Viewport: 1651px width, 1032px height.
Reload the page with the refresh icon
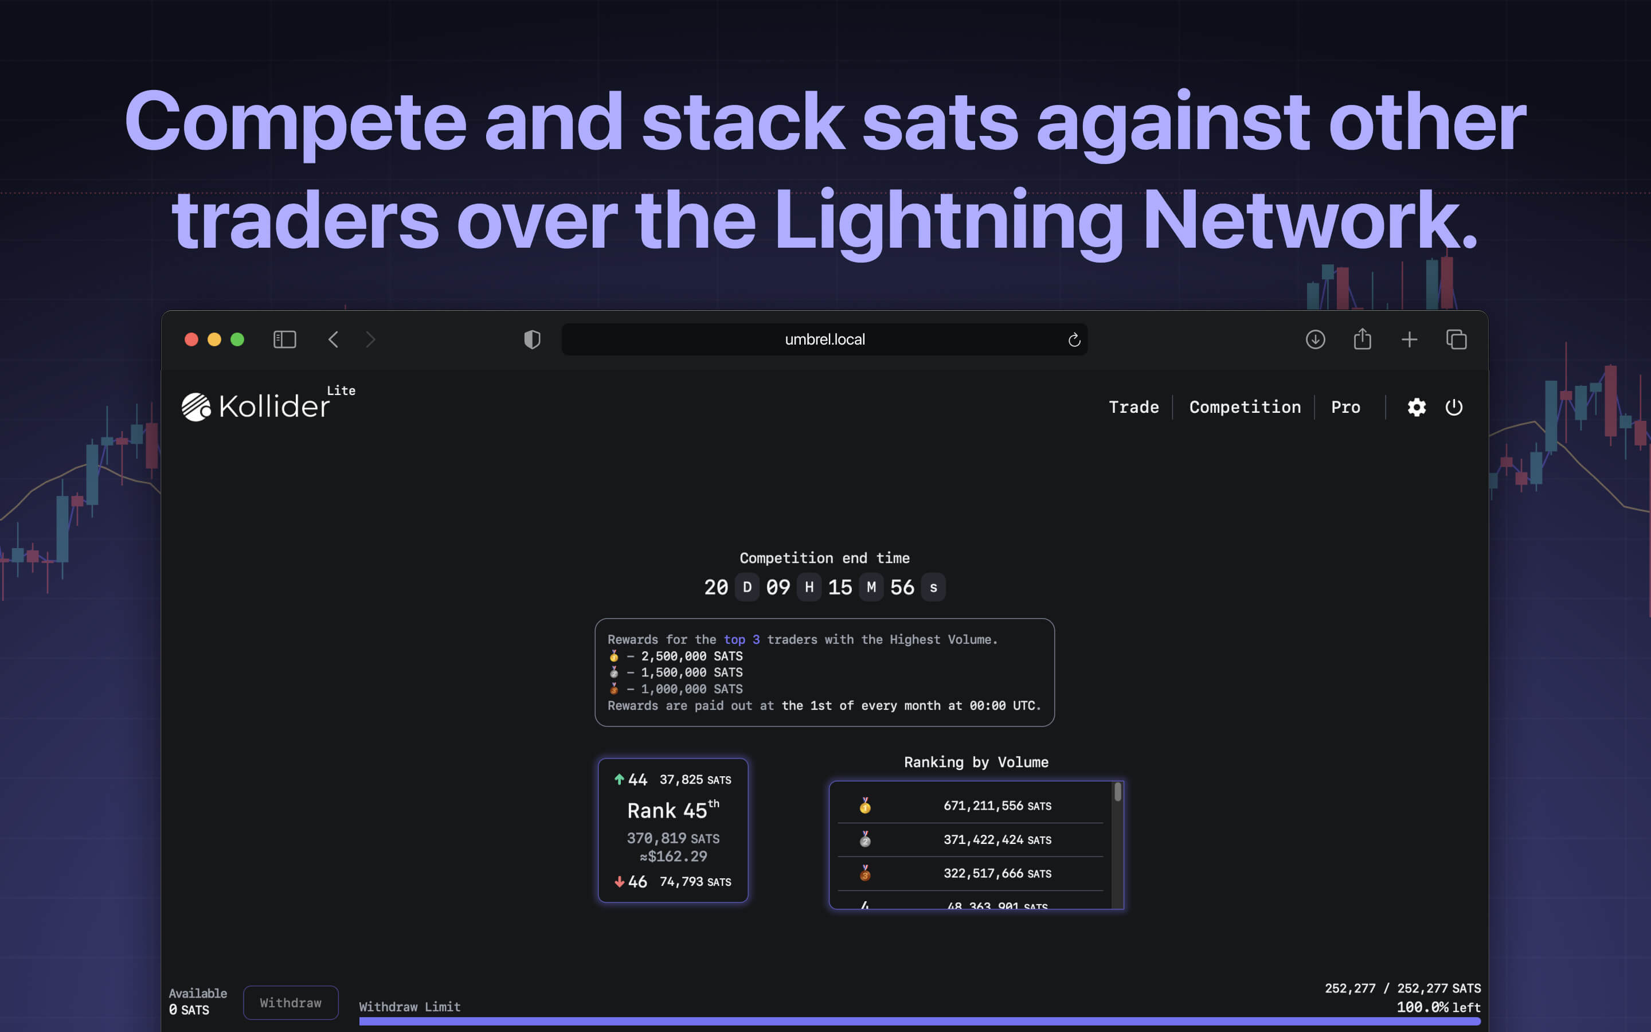[x=1074, y=340]
